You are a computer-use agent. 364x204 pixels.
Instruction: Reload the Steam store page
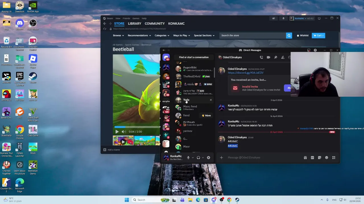[105, 29]
